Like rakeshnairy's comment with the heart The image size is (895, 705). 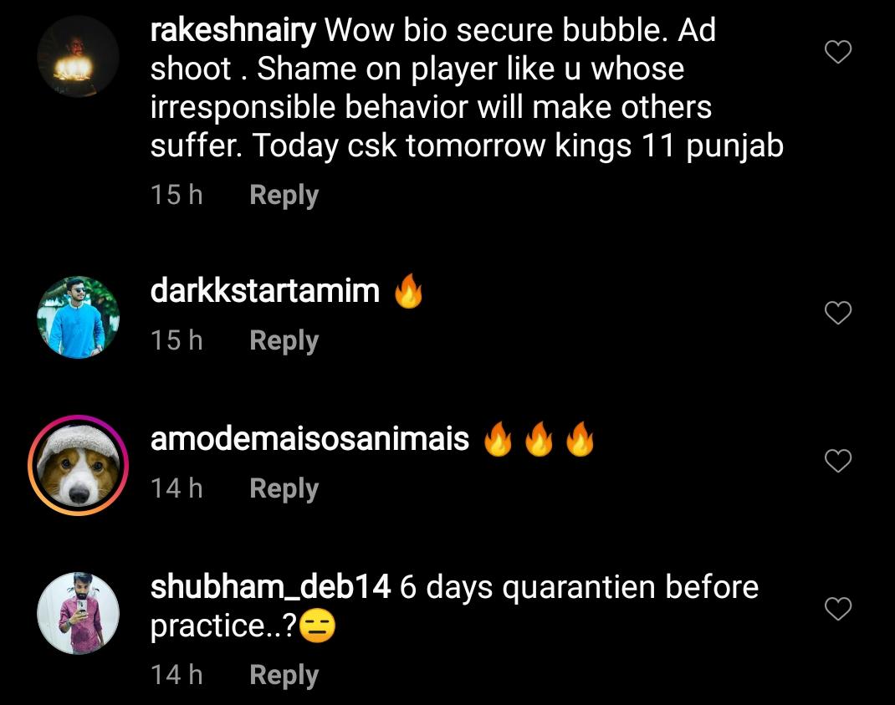tap(838, 52)
